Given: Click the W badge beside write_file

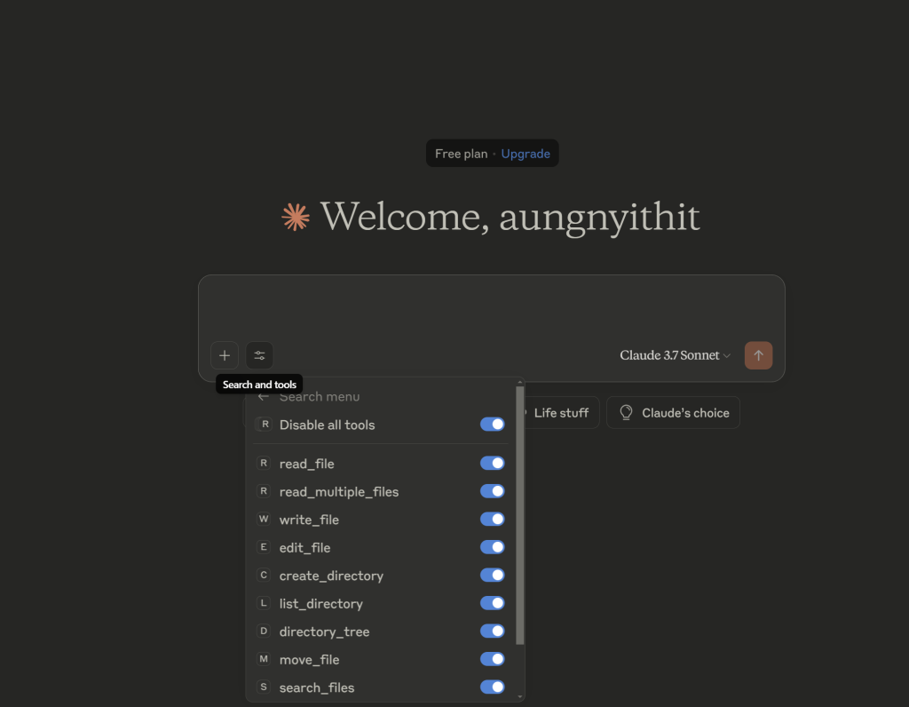Looking at the screenshot, I should 264,519.
